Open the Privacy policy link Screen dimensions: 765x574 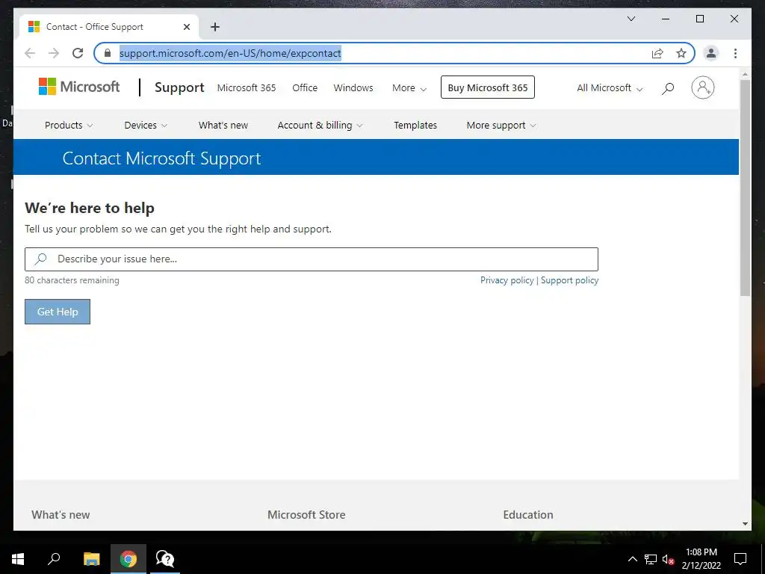(x=507, y=280)
